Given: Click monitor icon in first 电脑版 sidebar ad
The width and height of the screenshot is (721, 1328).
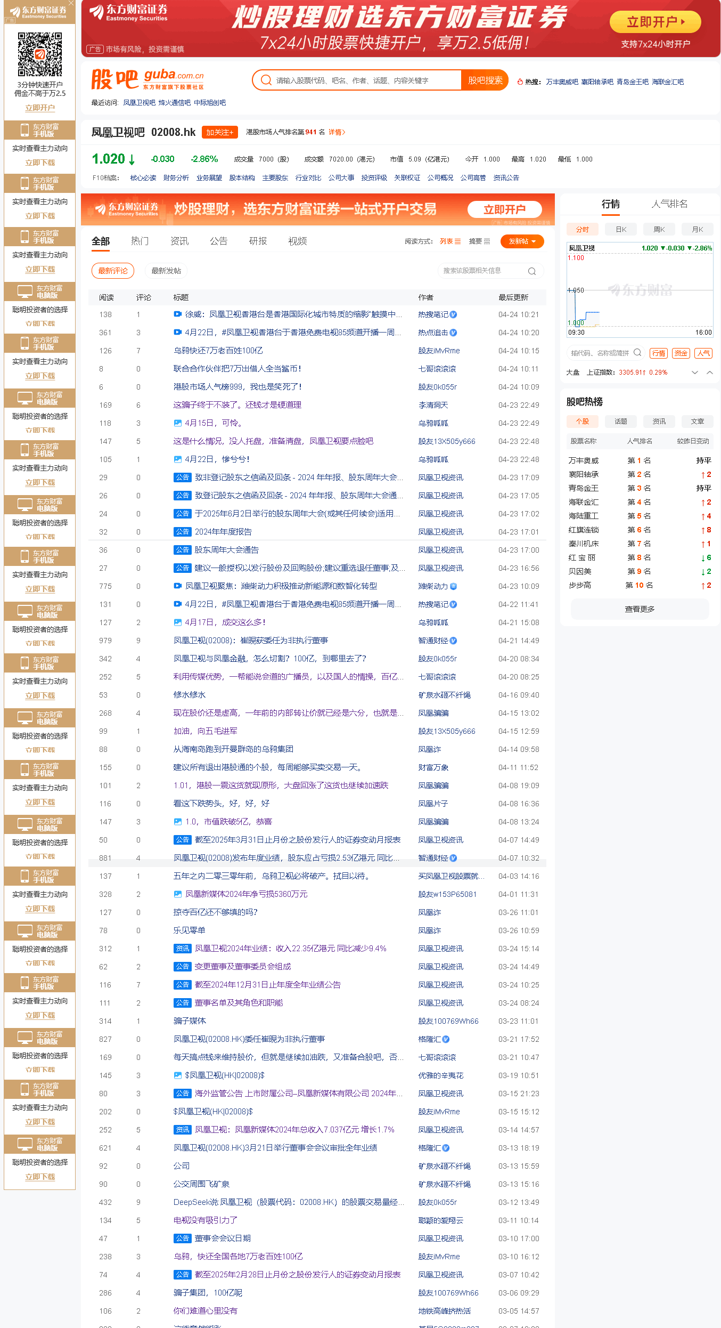Looking at the screenshot, I should click(x=24, y=291).
